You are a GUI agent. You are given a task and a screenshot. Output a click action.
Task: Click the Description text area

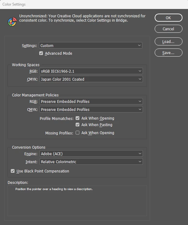point(77,201)
